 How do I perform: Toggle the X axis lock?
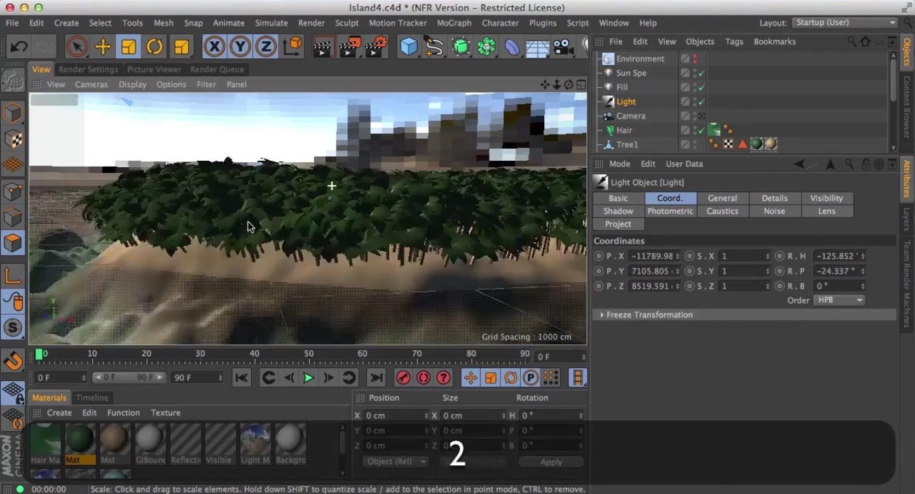(215, 46)
